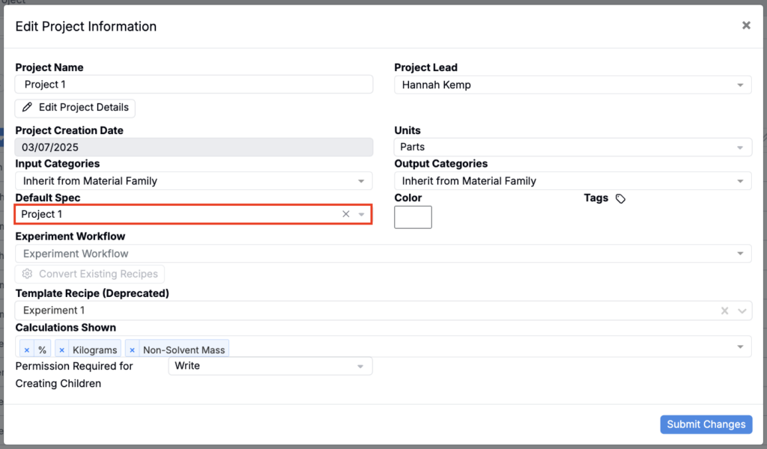Expand the Output Categories dropdown

click(x=572, y=181)
